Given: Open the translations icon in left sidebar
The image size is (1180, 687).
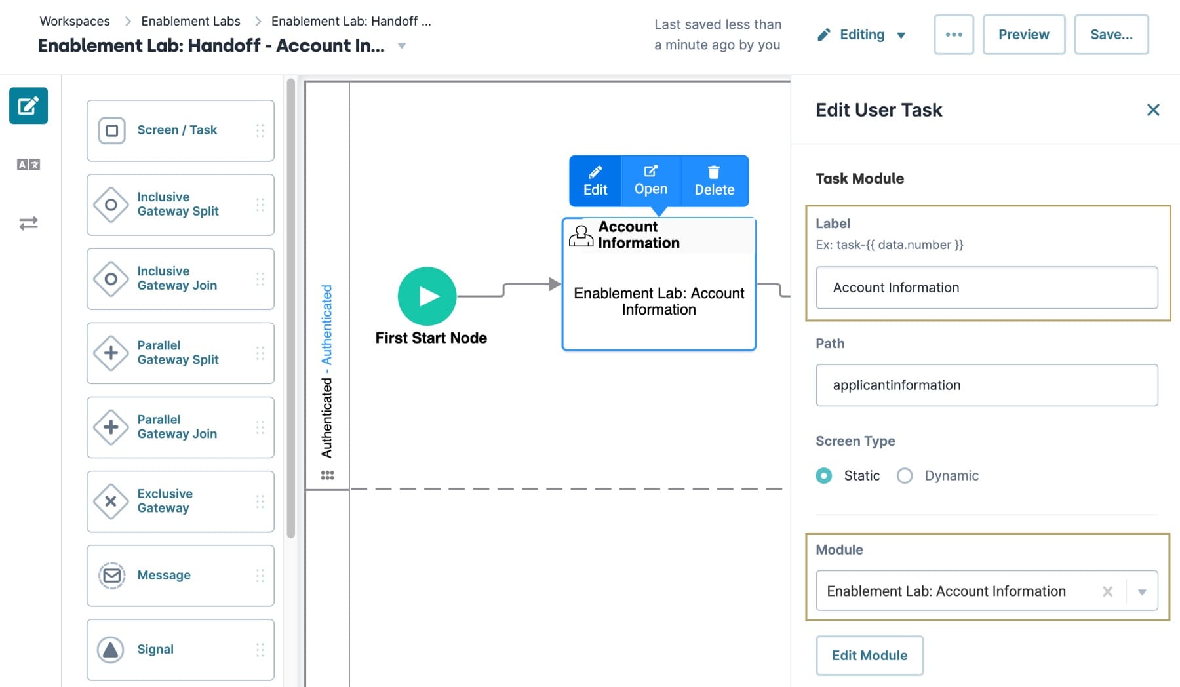Looking at the screenshot, I should tap(28, 165).
